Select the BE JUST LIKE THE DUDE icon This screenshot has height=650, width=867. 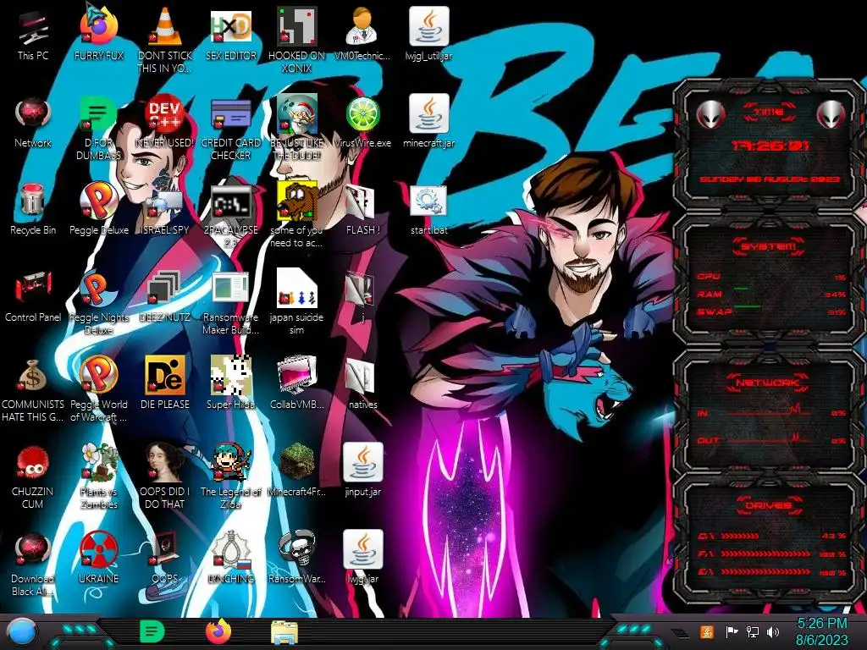[x=297, y=115]
